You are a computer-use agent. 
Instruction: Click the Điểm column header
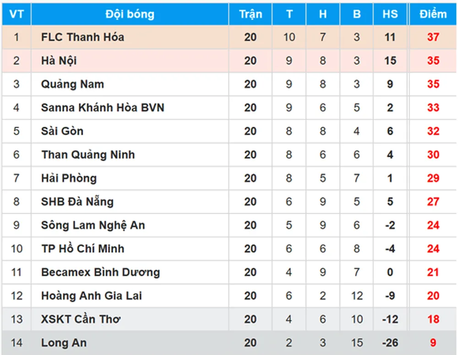[x=433, y=14]
